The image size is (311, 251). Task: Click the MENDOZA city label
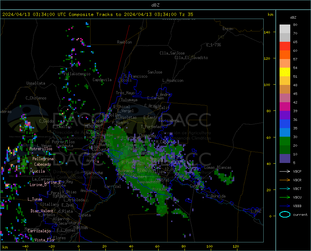click(92, 126)
